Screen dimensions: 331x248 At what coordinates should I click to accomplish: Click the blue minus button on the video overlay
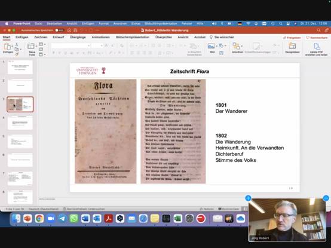(x=326, y=198)
